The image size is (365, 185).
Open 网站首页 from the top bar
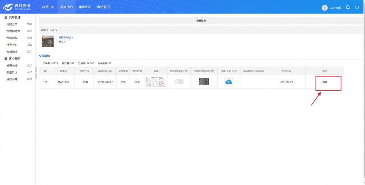click(x=103, y=7)
